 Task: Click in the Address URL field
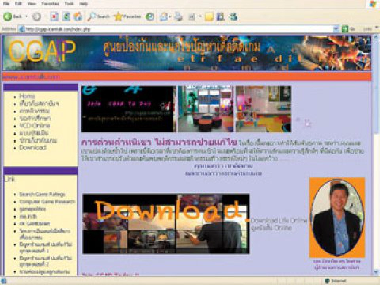(x=179, y=29)
